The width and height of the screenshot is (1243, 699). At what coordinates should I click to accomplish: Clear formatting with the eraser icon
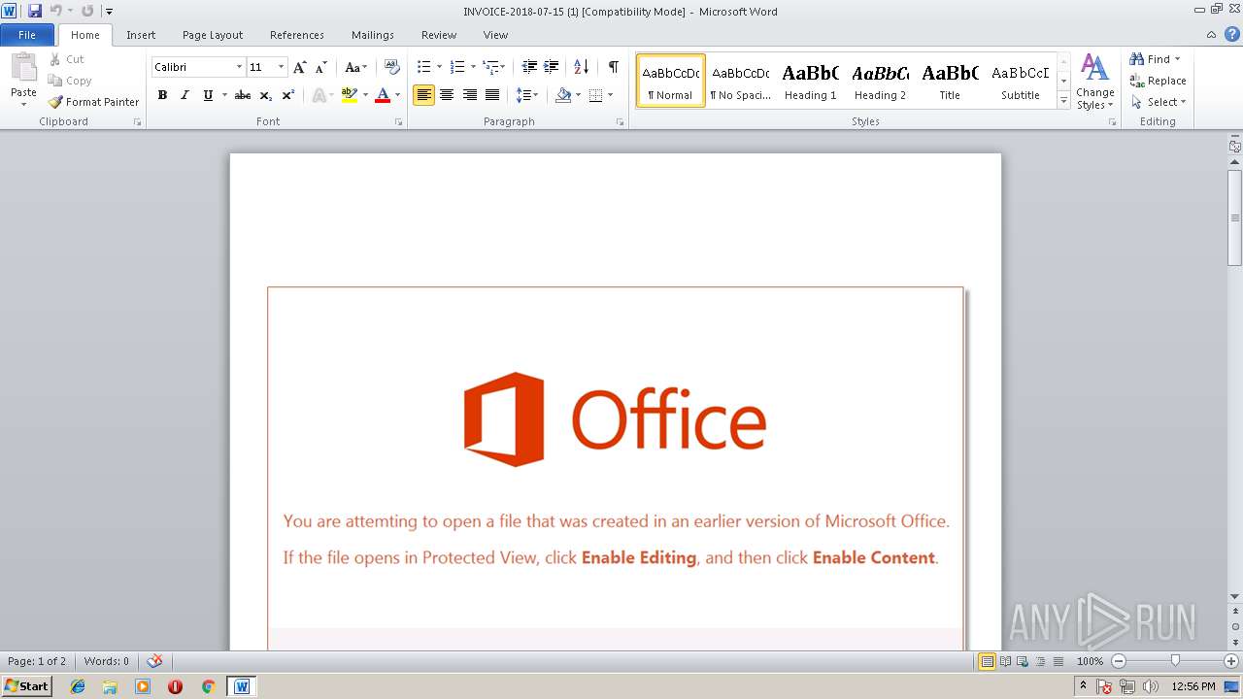392,67
